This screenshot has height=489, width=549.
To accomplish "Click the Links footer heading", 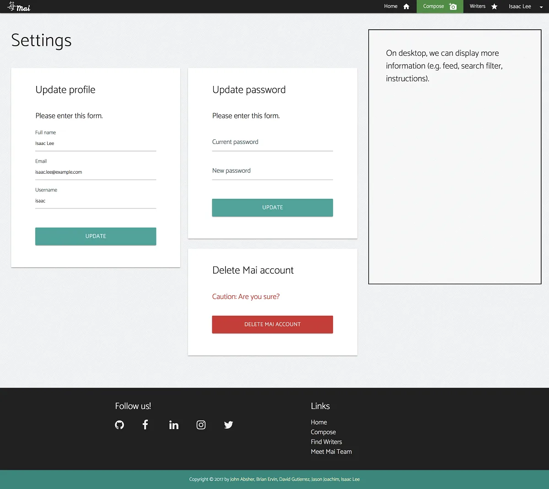I will tap(320, 406).
